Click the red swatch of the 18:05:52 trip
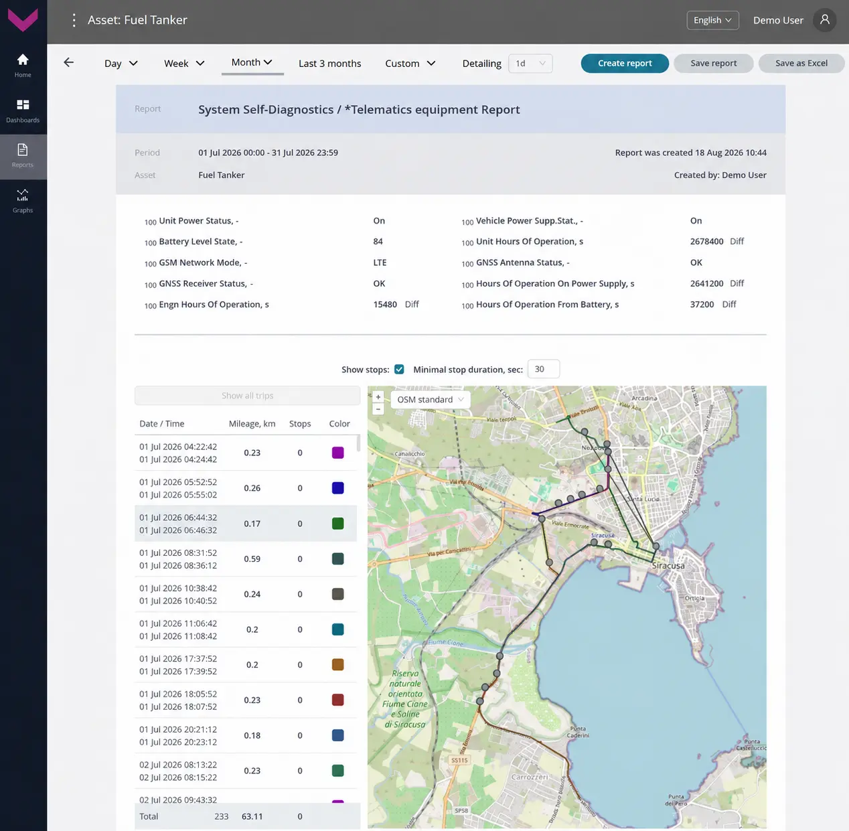The width and height of the screenshot is (849, 831). (x=338, y=700)
